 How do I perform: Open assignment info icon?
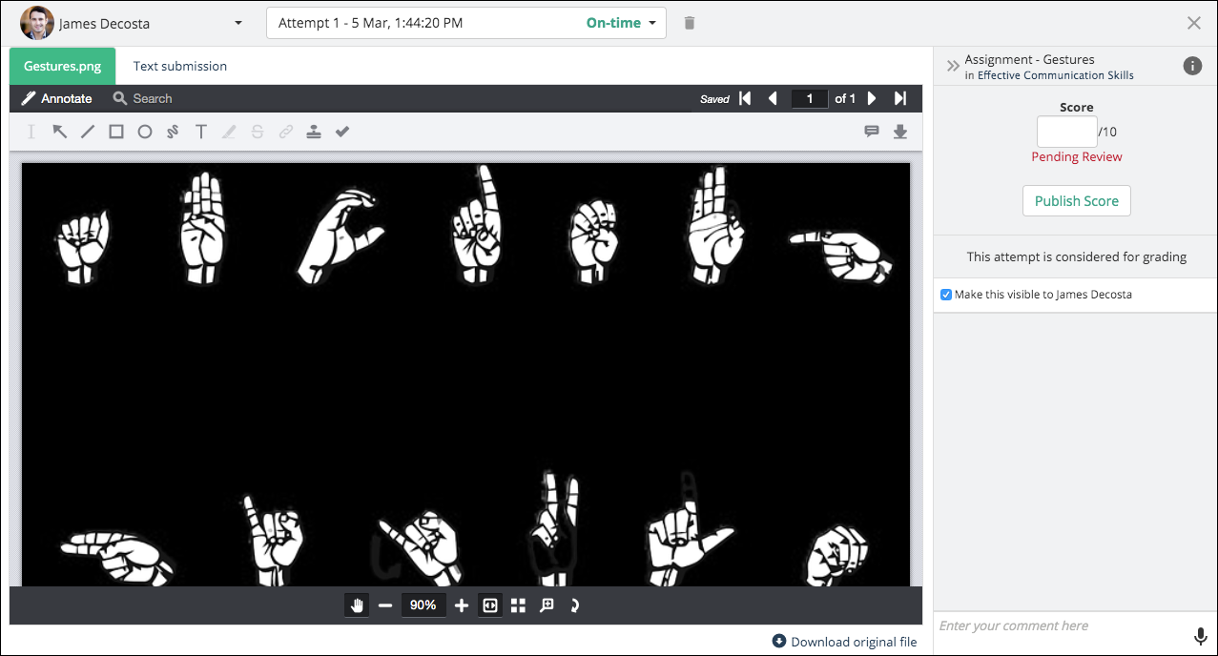point(1192,66)
